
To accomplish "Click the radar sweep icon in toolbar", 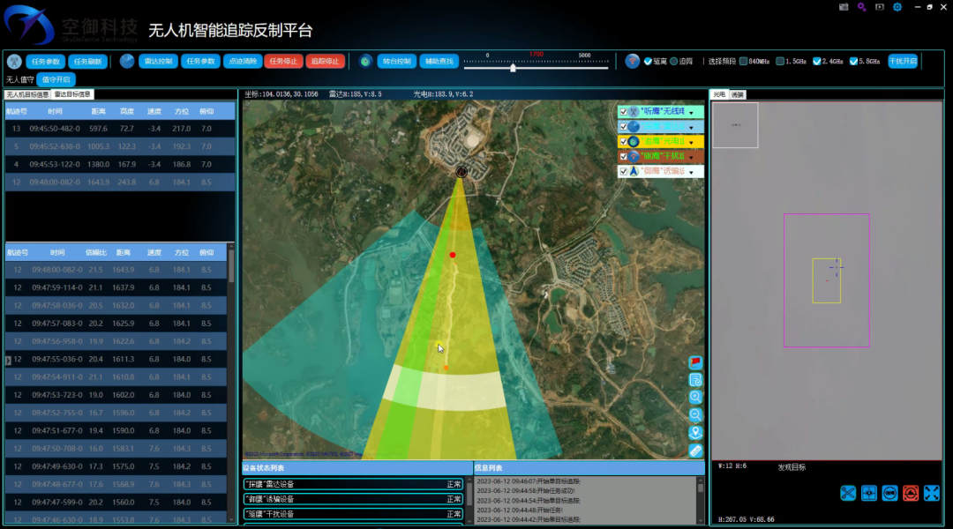I will click(x=127, y=62).
